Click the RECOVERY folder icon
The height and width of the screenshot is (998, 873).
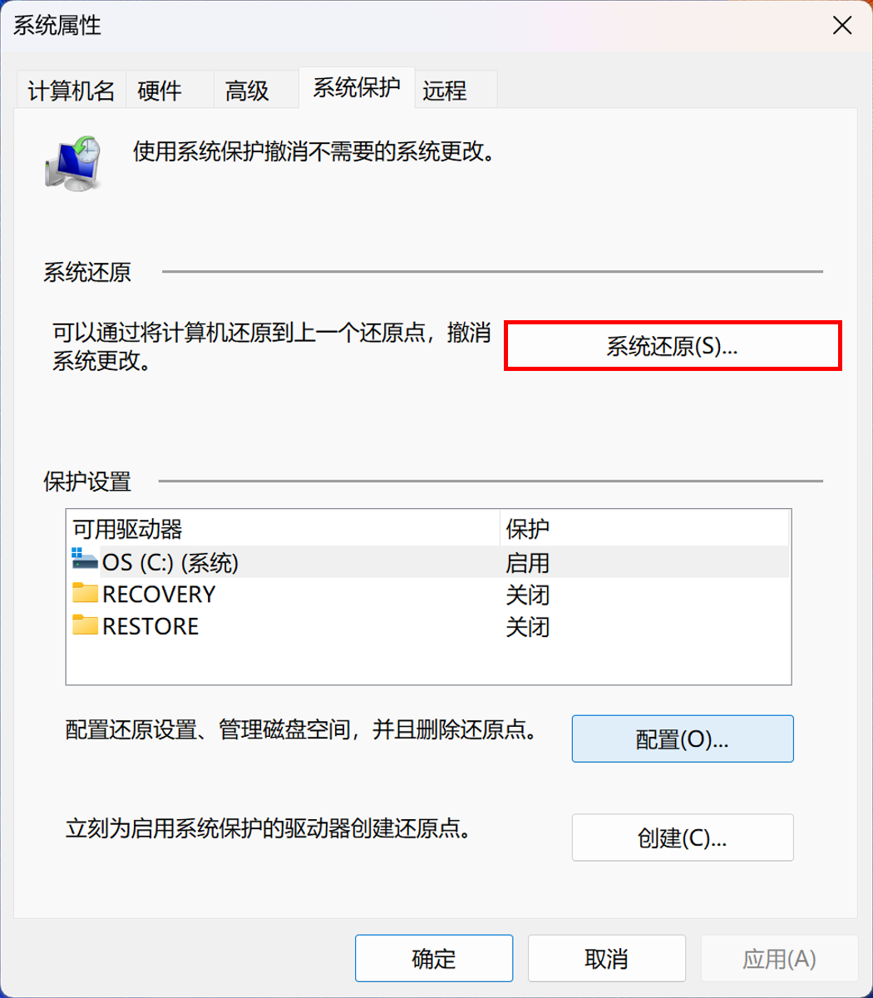[85, 593]
